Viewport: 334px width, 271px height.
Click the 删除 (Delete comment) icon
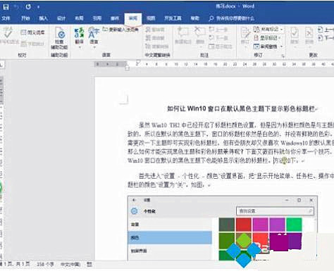(x=200, y=33)
